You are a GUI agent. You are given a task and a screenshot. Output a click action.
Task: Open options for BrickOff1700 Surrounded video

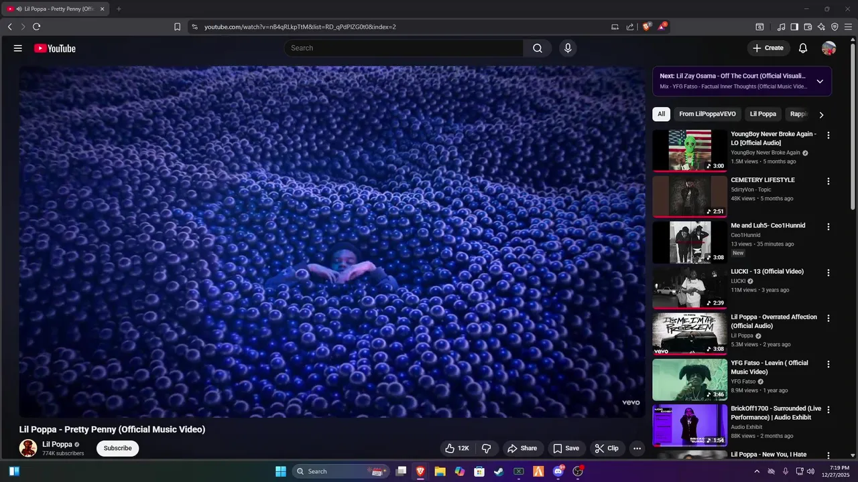[829, 410]
